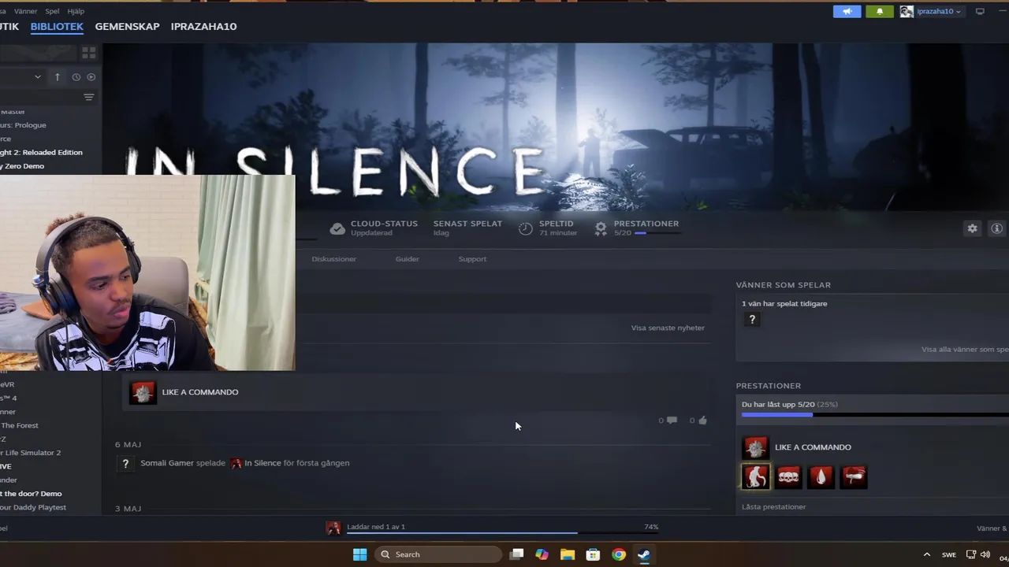Click the SWE language indicator
The width and height of the screenshot is (1009, 567).
(949, 554)
